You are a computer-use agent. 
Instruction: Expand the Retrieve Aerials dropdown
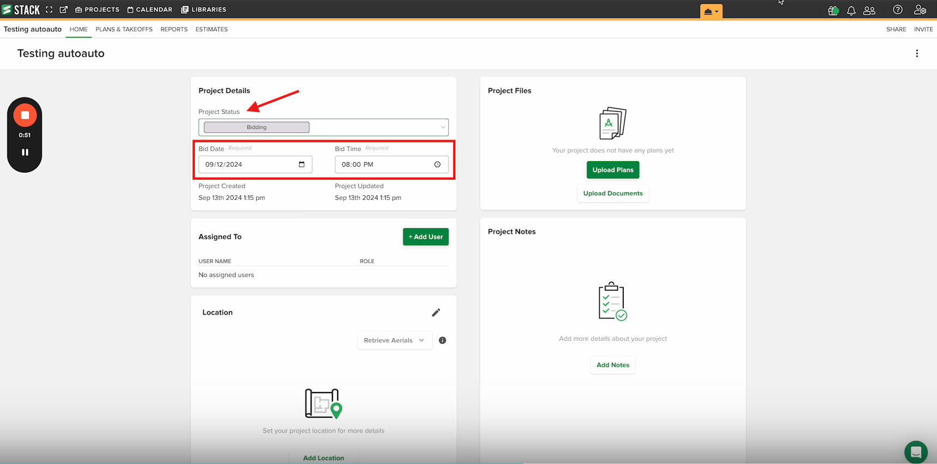click(x=394, y=340)
